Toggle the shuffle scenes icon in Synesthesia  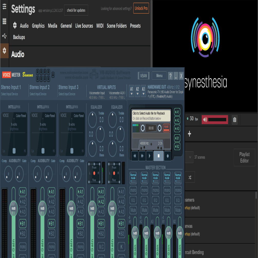(x=190, y=177)
